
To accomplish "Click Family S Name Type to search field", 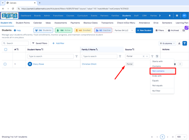I will click(99, 56).
